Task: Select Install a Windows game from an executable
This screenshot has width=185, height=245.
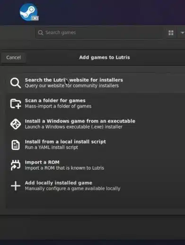Action: (96, 124)
